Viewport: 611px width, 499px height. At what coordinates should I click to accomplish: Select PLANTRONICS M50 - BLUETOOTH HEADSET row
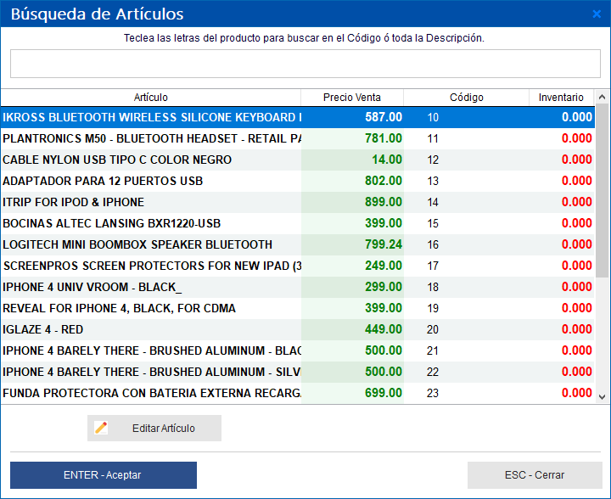298,138
